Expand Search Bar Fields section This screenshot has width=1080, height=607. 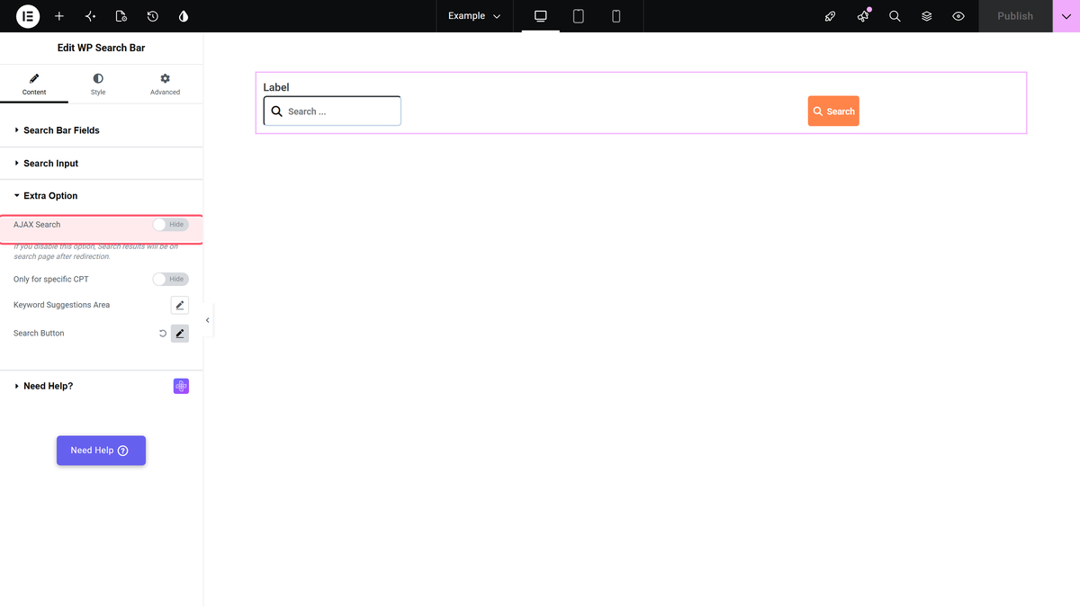[102, 130]
